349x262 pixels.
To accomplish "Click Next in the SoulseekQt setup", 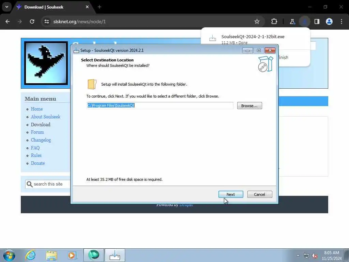I will pyautogui.click(x=231, y=194).
